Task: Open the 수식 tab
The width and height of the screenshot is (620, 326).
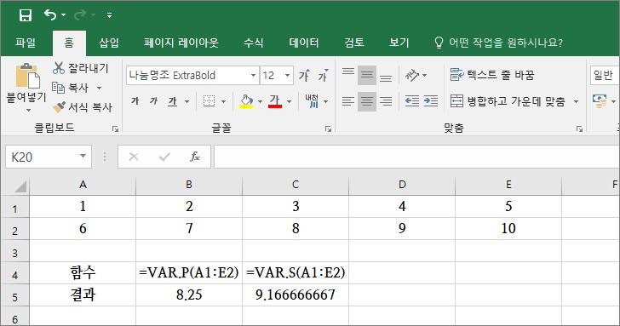Action: (254, 43)
